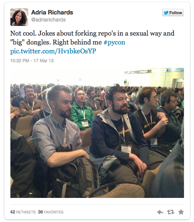Open the Adria Richards profile avatar
Viewport: 194px width, 222px height.
pos(19,17)
